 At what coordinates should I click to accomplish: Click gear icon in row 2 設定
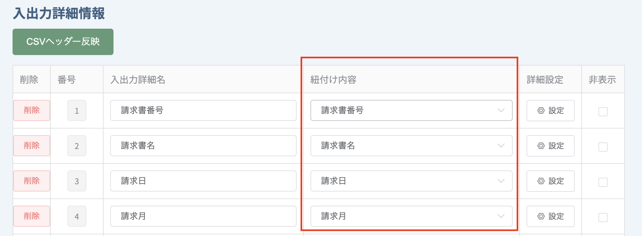pyautogui.click(x=541, y=146)
